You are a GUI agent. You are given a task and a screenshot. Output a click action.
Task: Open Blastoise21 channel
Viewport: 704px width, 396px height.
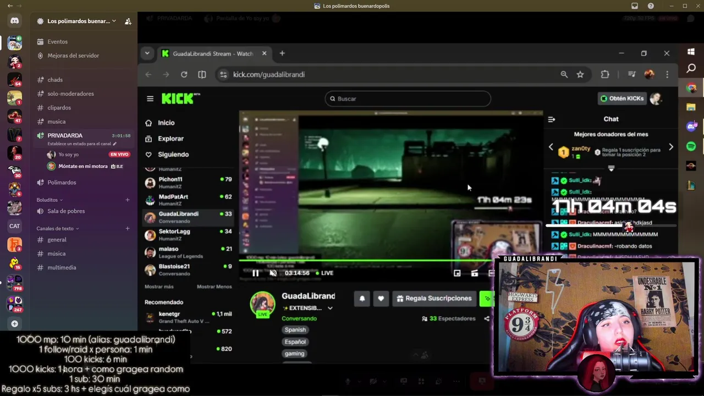(x=189, y=269)
